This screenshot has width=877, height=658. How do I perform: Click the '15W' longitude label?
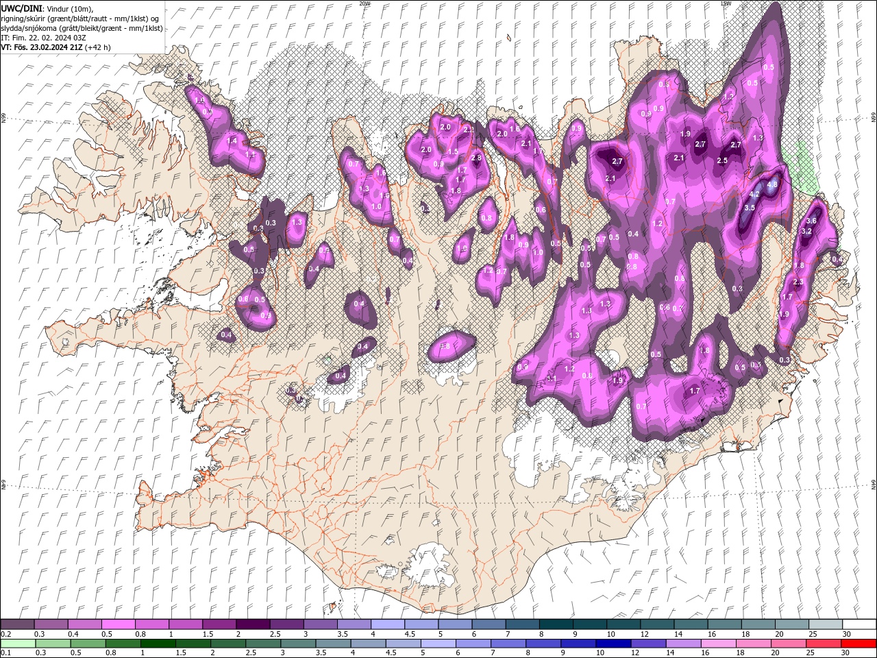coord(726,3)
